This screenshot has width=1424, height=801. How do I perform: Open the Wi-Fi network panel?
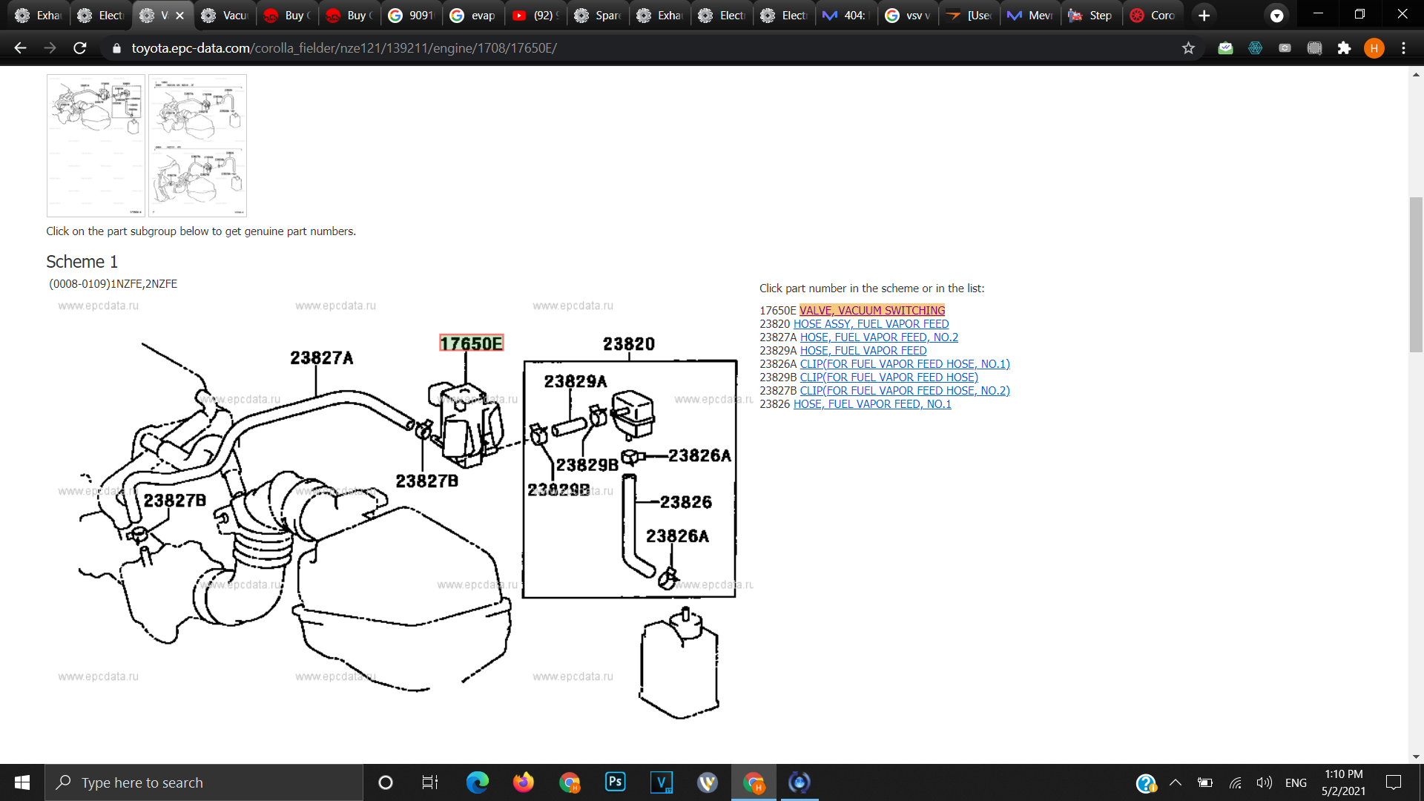pos(1235,782)
